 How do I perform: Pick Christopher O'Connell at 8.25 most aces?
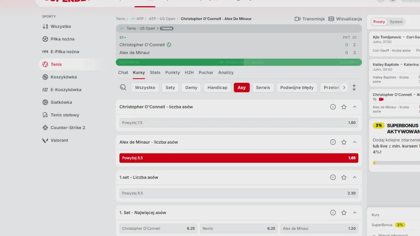(x=158, y=228)
